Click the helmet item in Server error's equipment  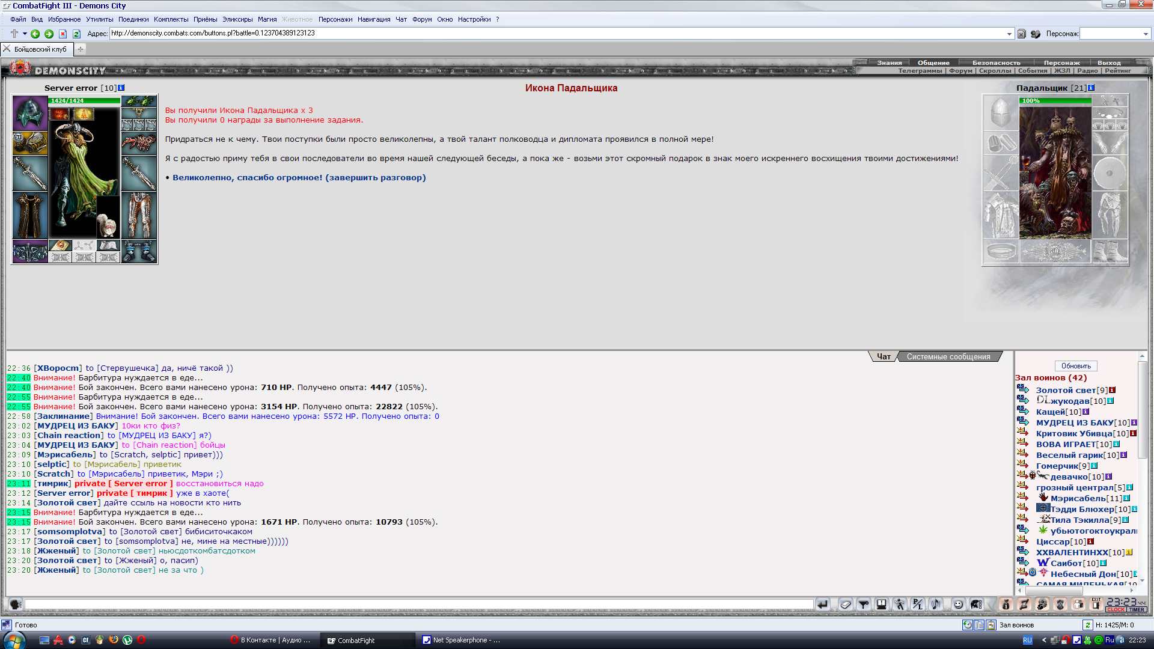tap(30, 113)
